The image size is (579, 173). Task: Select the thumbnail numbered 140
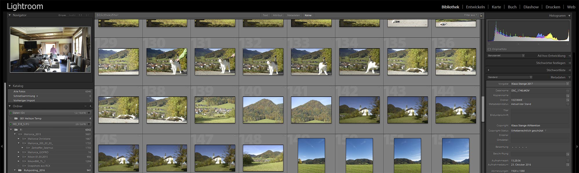click(263, 110)
